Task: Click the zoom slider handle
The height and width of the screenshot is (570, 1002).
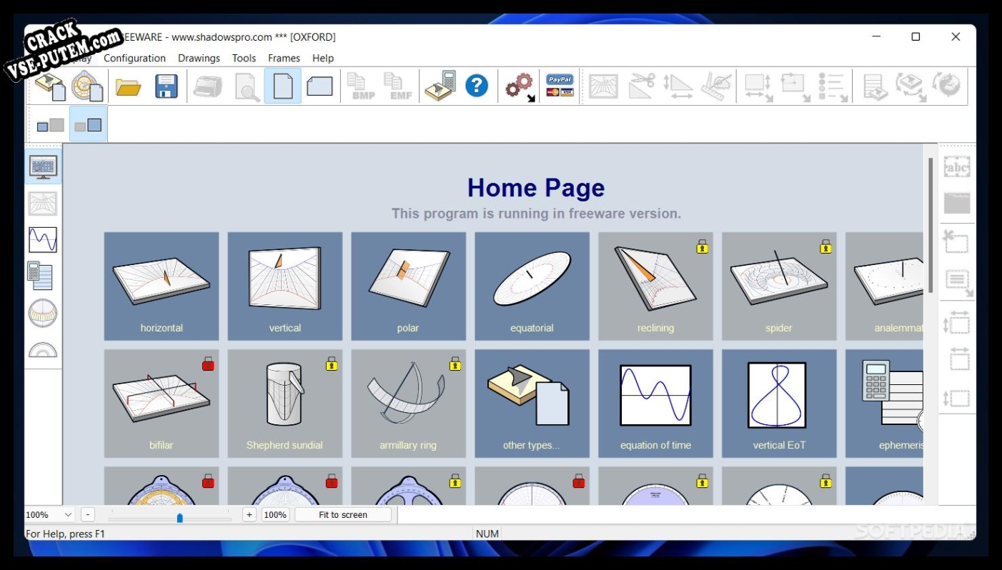Action: [179, 517]
